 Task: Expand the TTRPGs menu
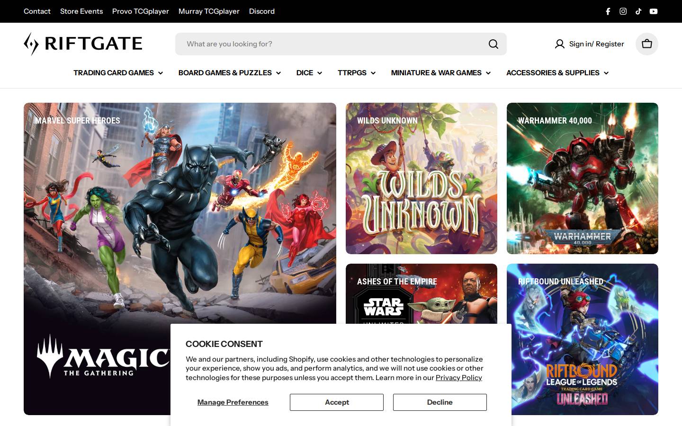pyautogui.click(x=357, y=73)
